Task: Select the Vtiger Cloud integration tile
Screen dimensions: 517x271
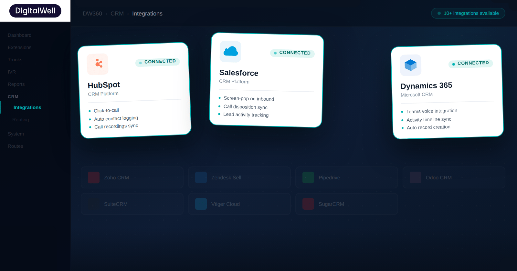Action: pyautogui.click(x=239, y=204)
